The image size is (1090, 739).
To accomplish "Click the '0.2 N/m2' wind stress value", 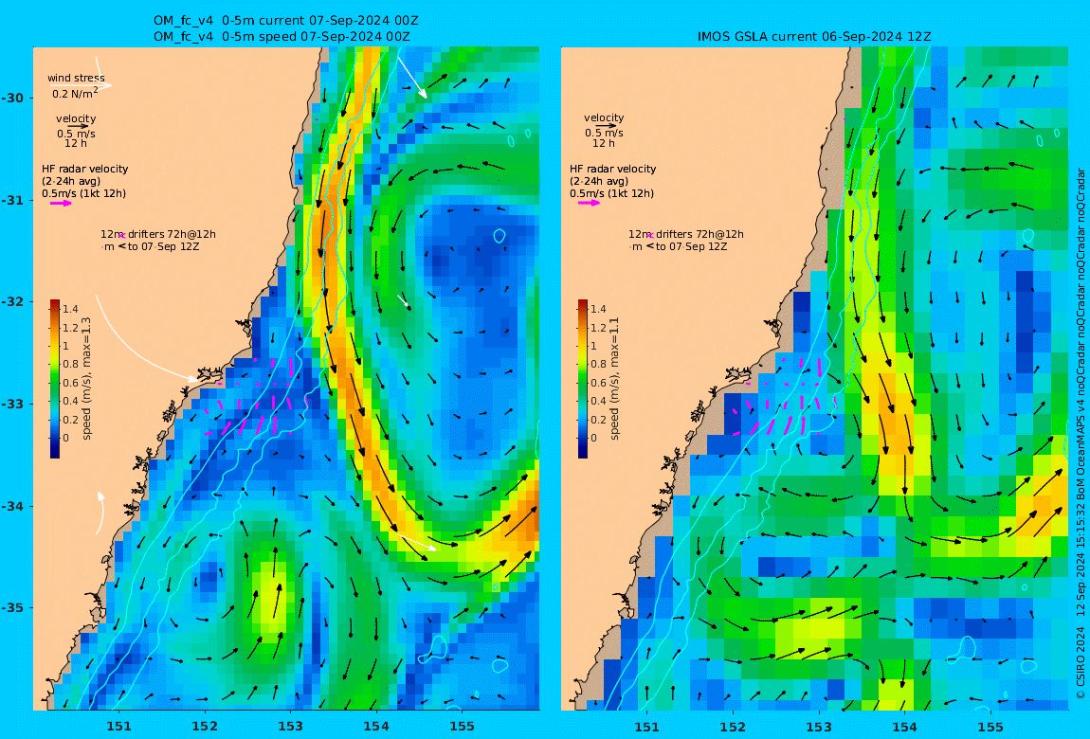I will [x=75, y=93].
